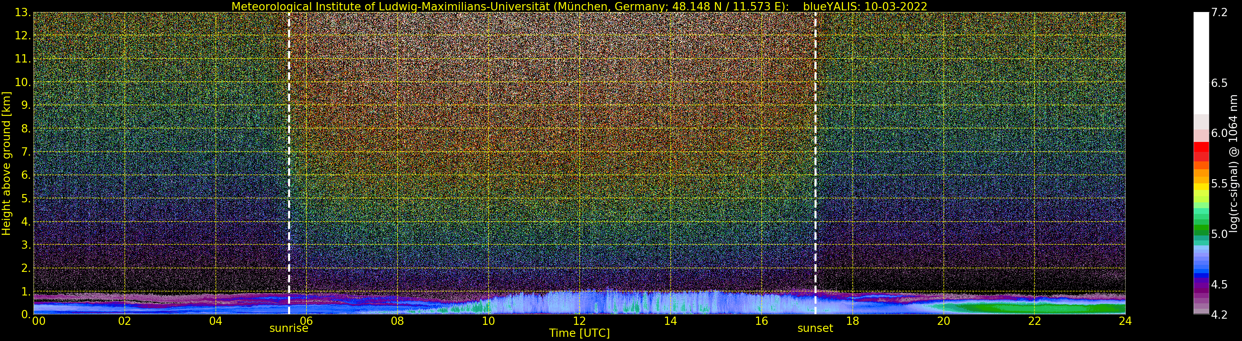1242x341 pixels.
Task: Click the time tick label '24'
Action: coord(1125,321)
